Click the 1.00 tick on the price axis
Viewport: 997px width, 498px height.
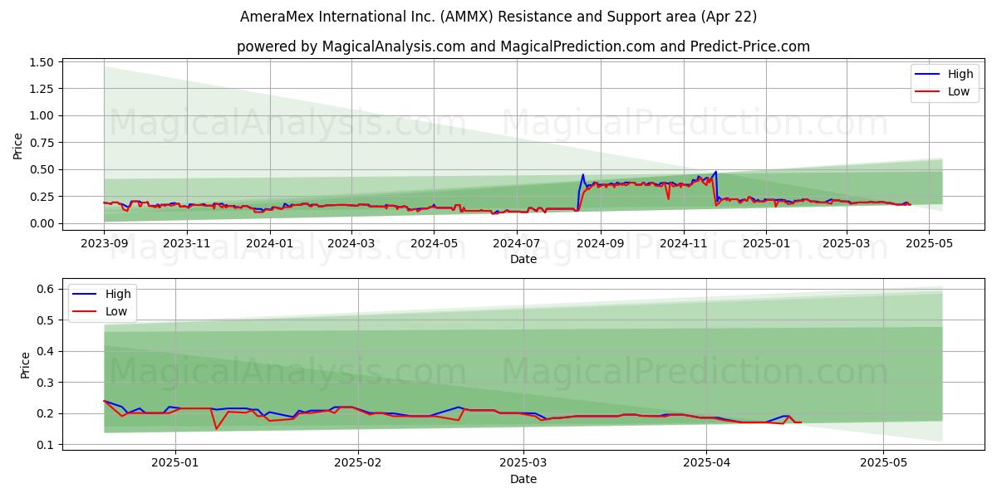(x=42, y=116)
